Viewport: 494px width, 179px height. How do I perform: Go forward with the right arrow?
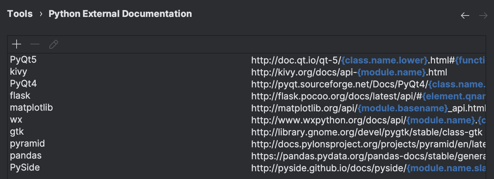tap(483, 16)
